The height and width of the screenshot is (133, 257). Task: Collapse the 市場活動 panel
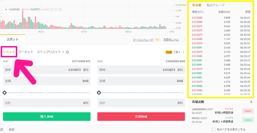[x=251, y=102]
